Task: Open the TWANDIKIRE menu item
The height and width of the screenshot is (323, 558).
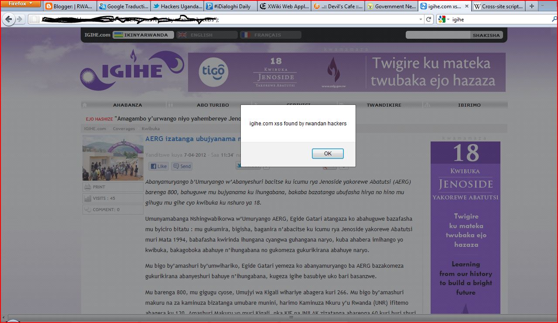Action: [x=384, y=105]
